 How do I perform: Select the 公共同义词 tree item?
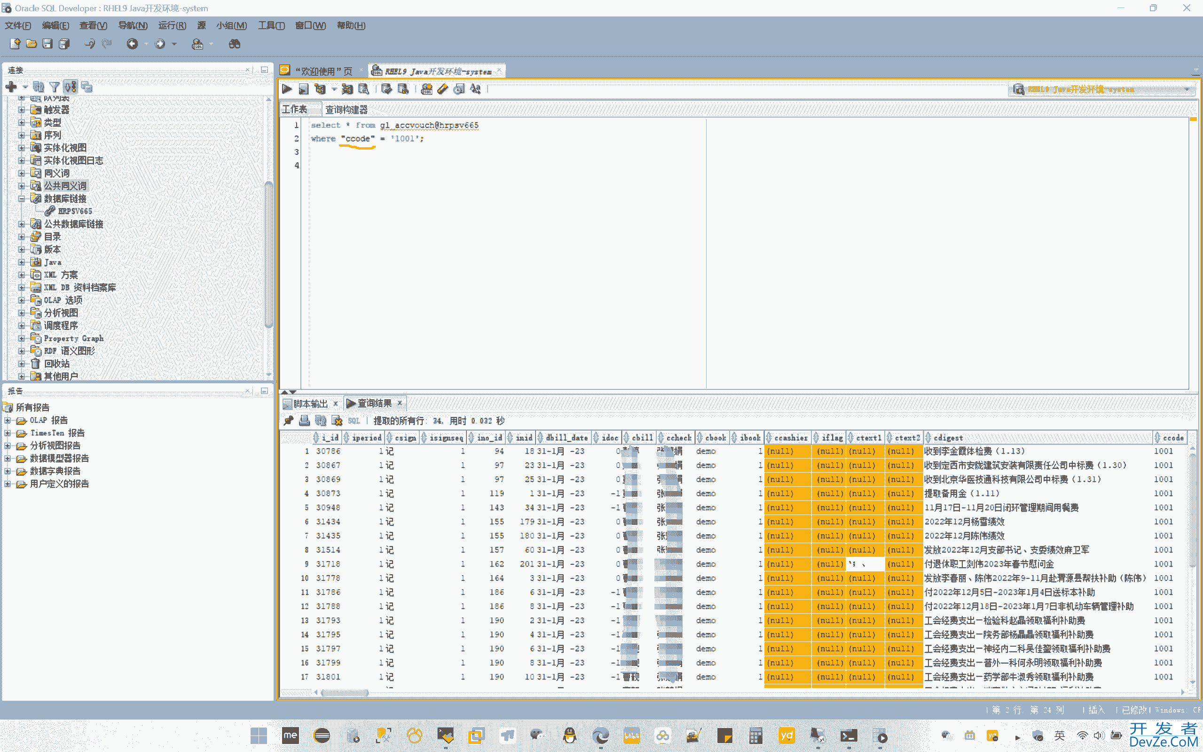[x=65, y=185]
